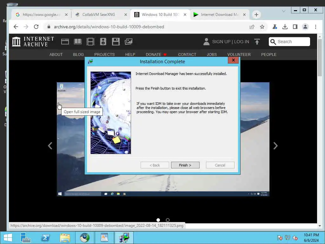
Task: Click Cancel in the Installation Complete dialog
Action: (x=220, y=165)
